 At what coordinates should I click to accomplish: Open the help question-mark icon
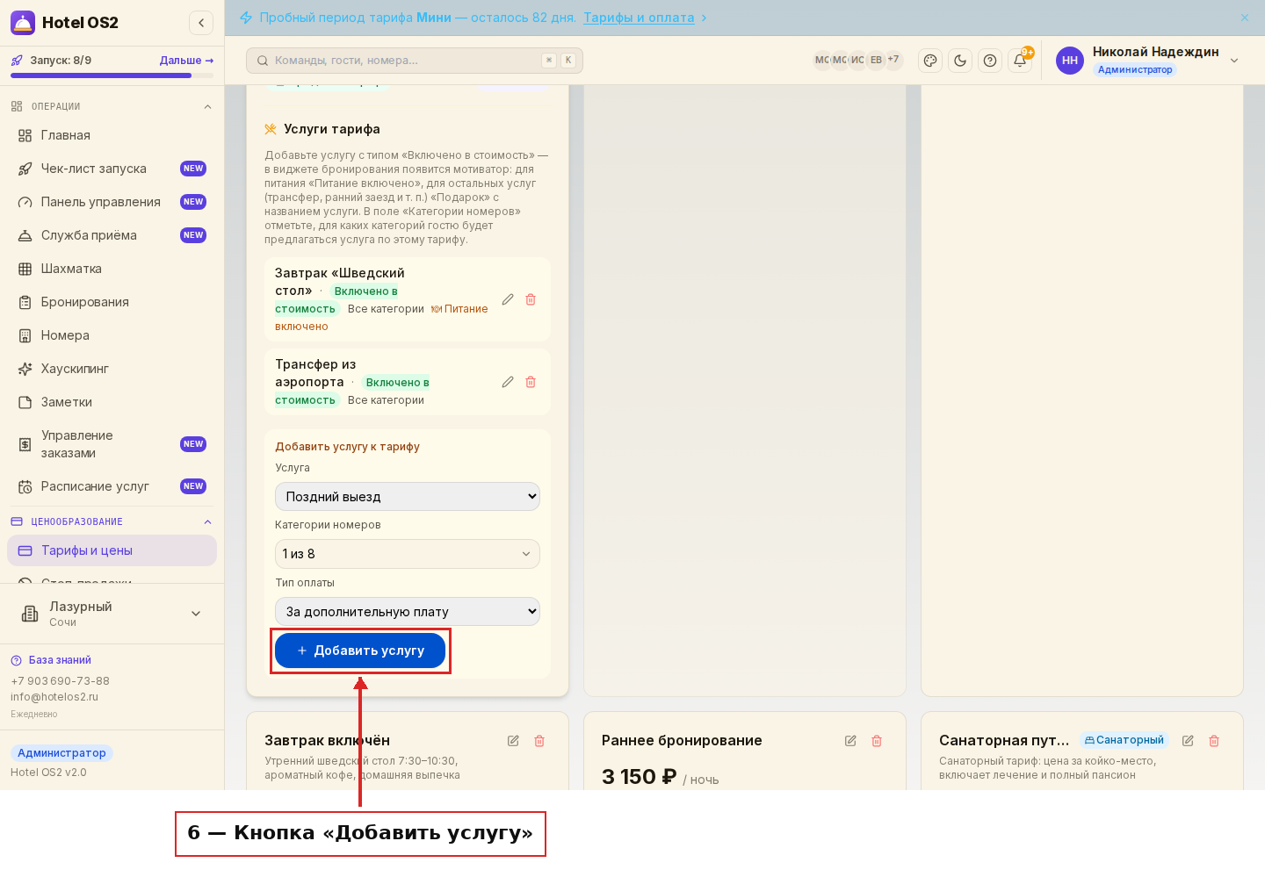tap(990, 61)
